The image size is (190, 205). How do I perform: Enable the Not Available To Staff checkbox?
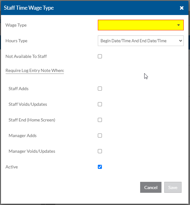[100, 56]
